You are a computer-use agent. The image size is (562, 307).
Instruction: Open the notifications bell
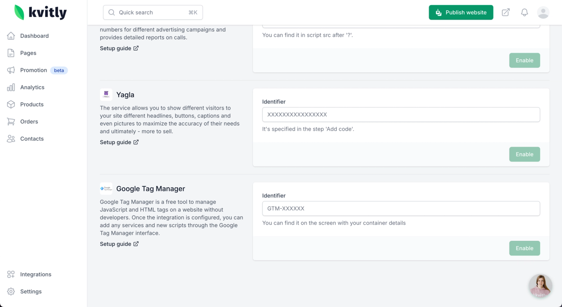pos(524,12)
